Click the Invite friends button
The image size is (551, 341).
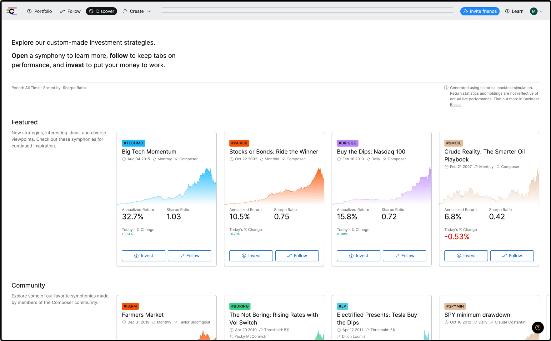[x=480, y=11]
